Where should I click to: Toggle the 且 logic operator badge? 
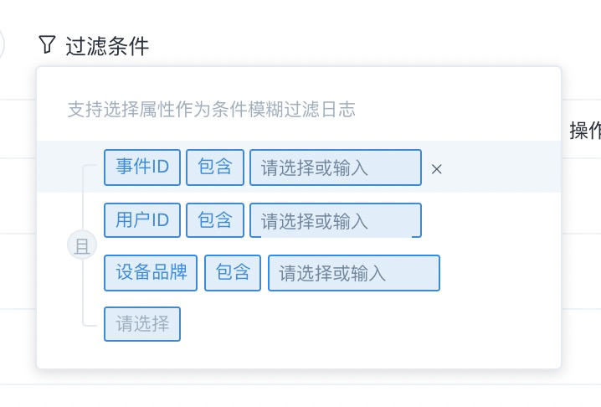(82, 245)
